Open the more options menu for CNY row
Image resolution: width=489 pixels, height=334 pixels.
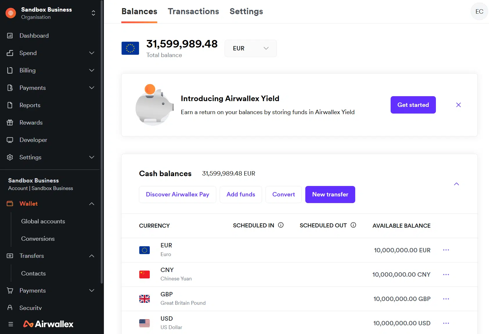(446, 274)
